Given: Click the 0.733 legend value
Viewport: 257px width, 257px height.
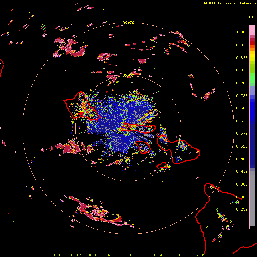Looking at the screenshot, I should [x=242, y=96].
